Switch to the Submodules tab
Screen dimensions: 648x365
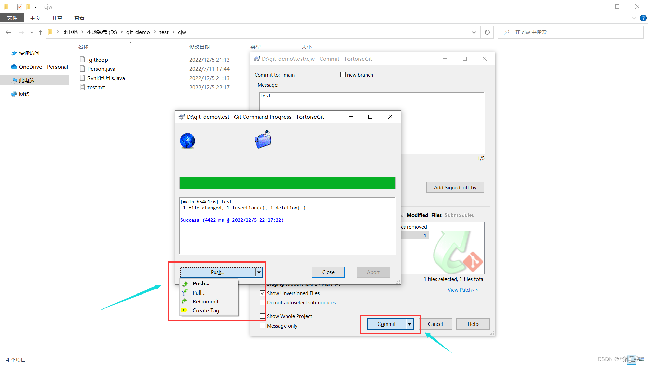[459, 215]
